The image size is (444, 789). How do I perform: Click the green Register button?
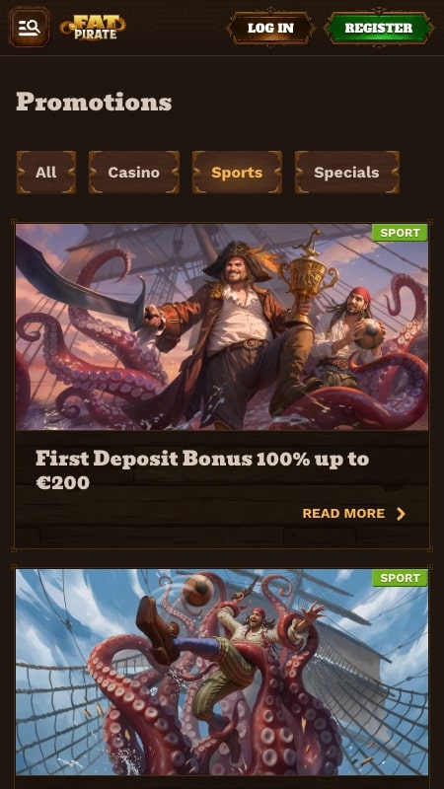[x=378, y=28]
